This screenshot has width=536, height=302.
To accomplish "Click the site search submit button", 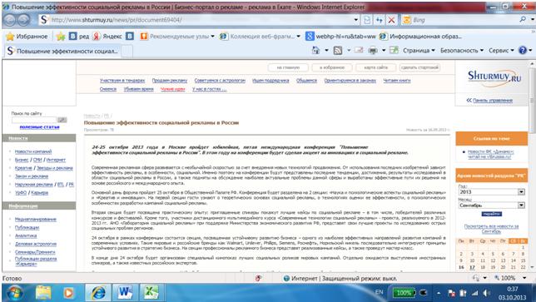I will pyautogui.click(x=62, y=120).
